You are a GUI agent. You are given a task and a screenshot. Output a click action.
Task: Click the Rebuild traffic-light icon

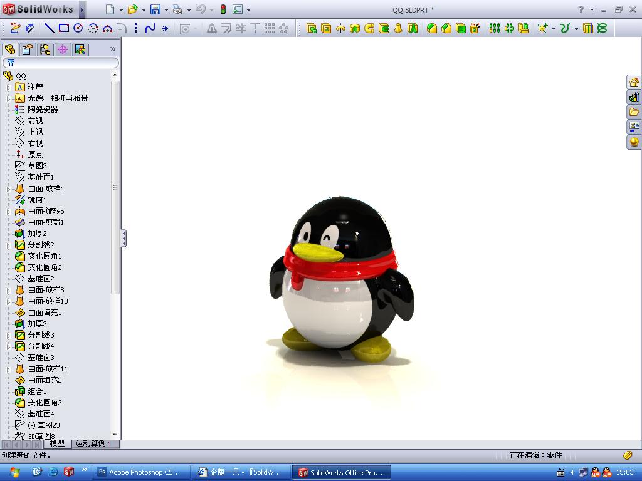click(223, 9)
